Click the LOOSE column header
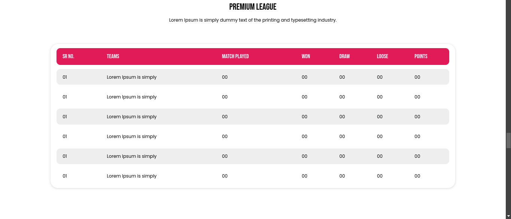The image size is (511, 219). [382, 56]
